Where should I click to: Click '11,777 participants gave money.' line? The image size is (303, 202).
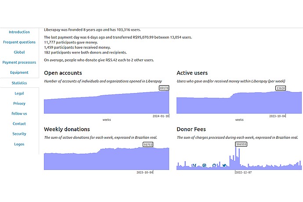tap(71, 42)
